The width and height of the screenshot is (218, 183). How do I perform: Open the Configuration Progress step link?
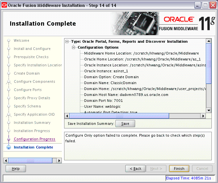pos(35,139)
